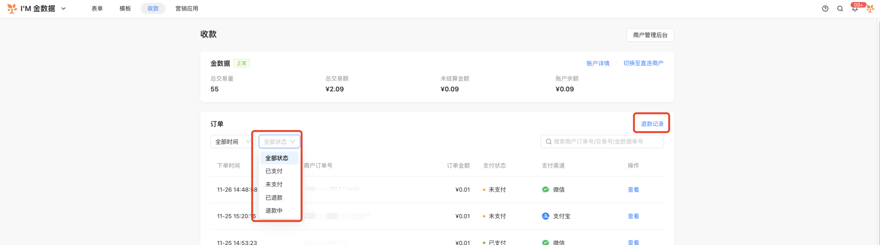Click 查看 for the 11-25 15:20 order
Screen dimensions: 880x245
tap(633, 216)
